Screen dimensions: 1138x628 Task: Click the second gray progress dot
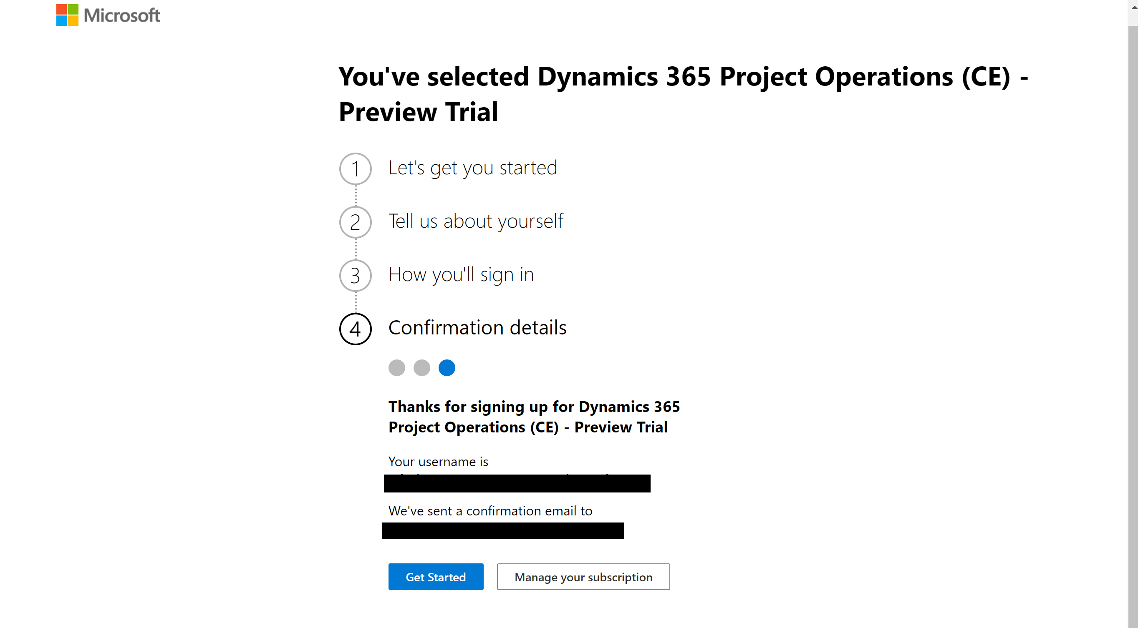(x=422, y=368)
